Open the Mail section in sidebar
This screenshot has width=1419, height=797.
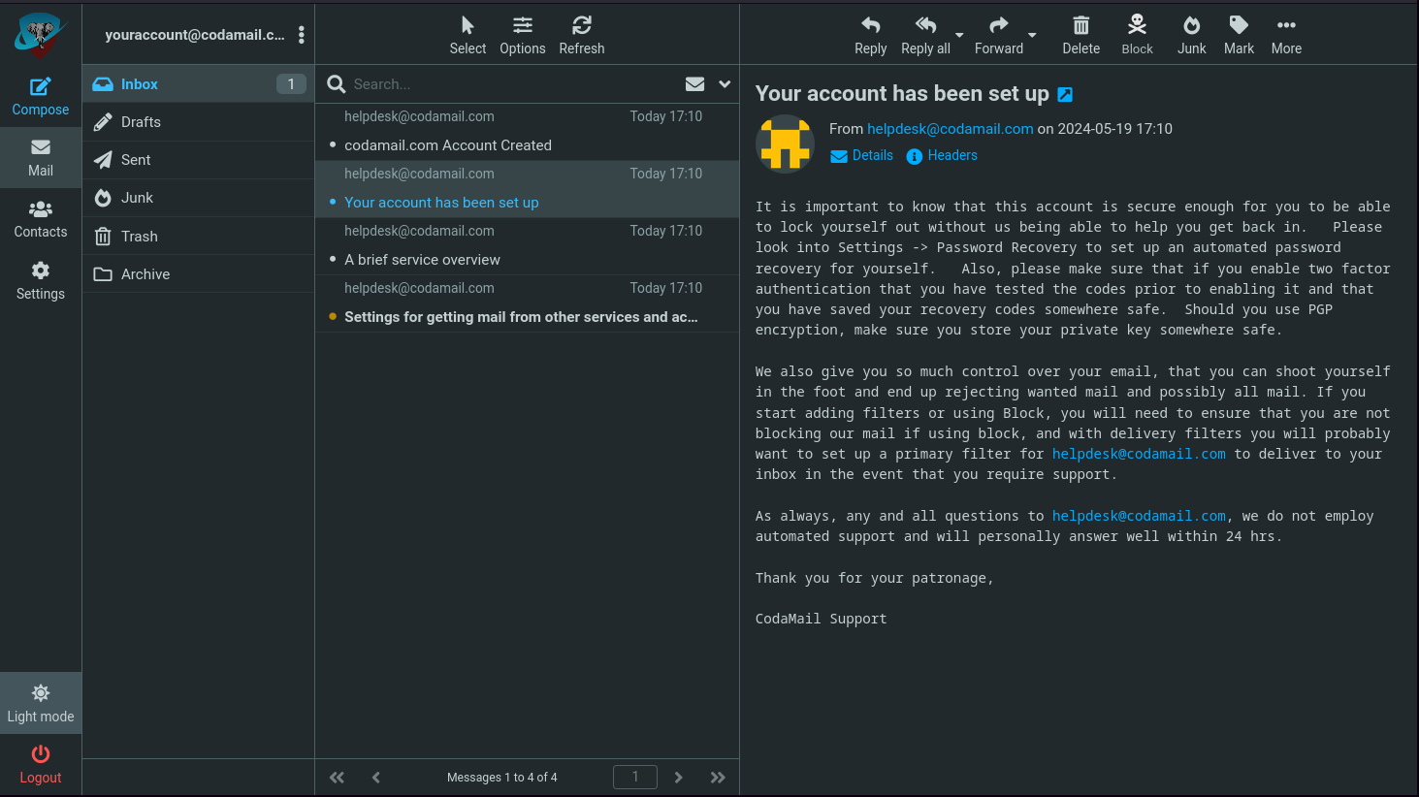[41, 158]
